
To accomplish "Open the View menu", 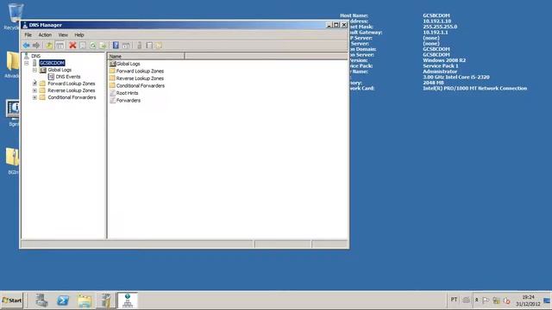I will pyautogui.click(x=63, y=34).
